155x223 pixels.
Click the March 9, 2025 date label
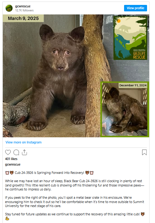coord(23,18)
